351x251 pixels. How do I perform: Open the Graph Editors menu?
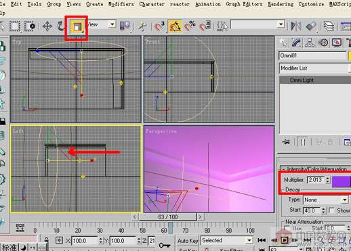pyautogui.click(x=244, y=4)
